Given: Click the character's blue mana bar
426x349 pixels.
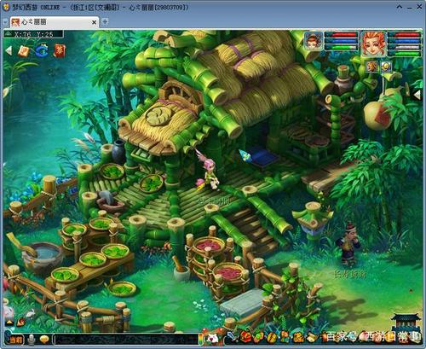Looking at the screenshot, I should point(404,41).
